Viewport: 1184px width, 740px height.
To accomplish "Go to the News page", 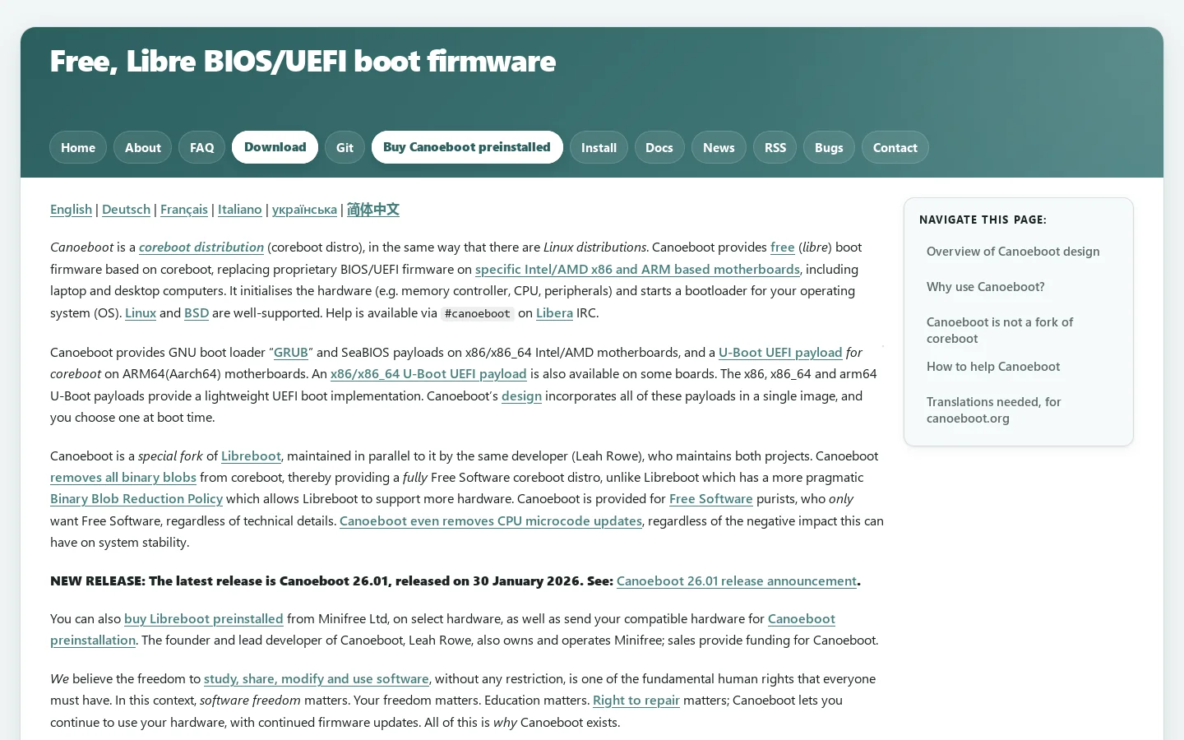I will coord(719,147).
